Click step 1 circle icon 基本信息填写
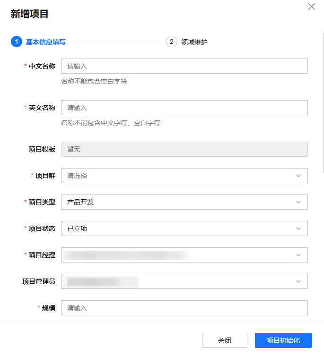This screenshot has width=324, height=355. click(x=17, y=42)
